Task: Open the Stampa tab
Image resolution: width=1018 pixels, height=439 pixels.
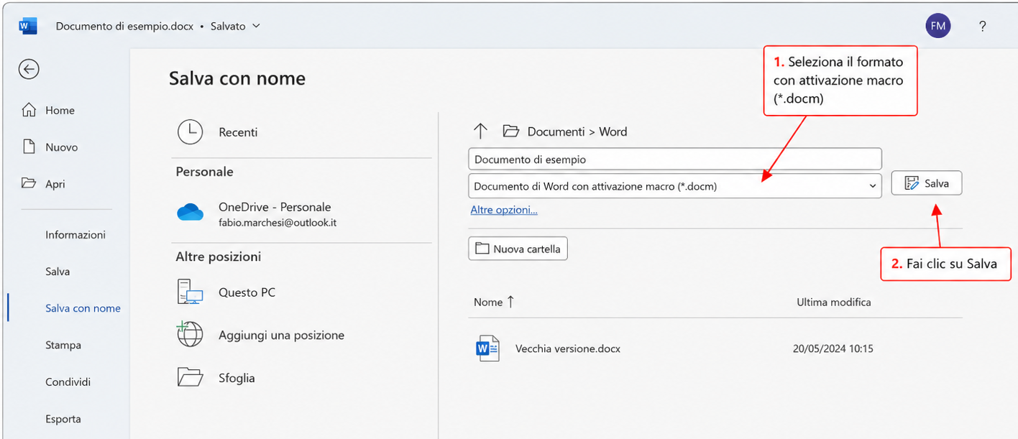Action: (x=63, y=344)
